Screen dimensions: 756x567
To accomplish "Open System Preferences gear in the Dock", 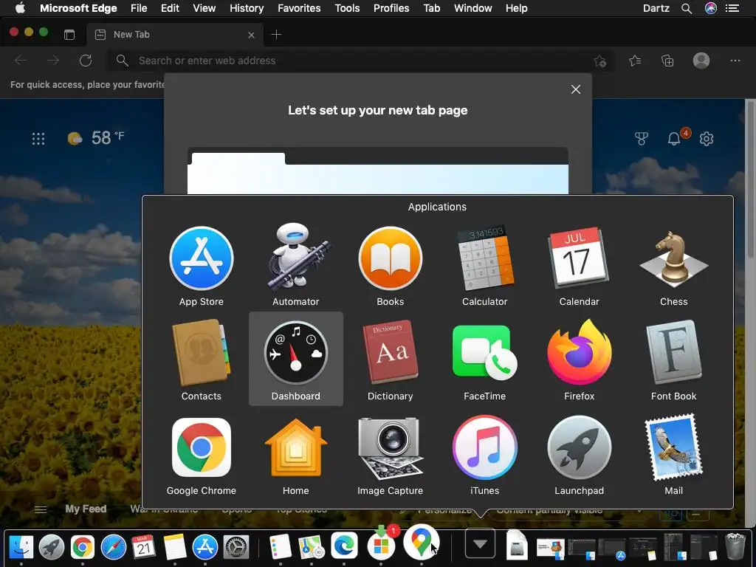I will click(236, 547).
